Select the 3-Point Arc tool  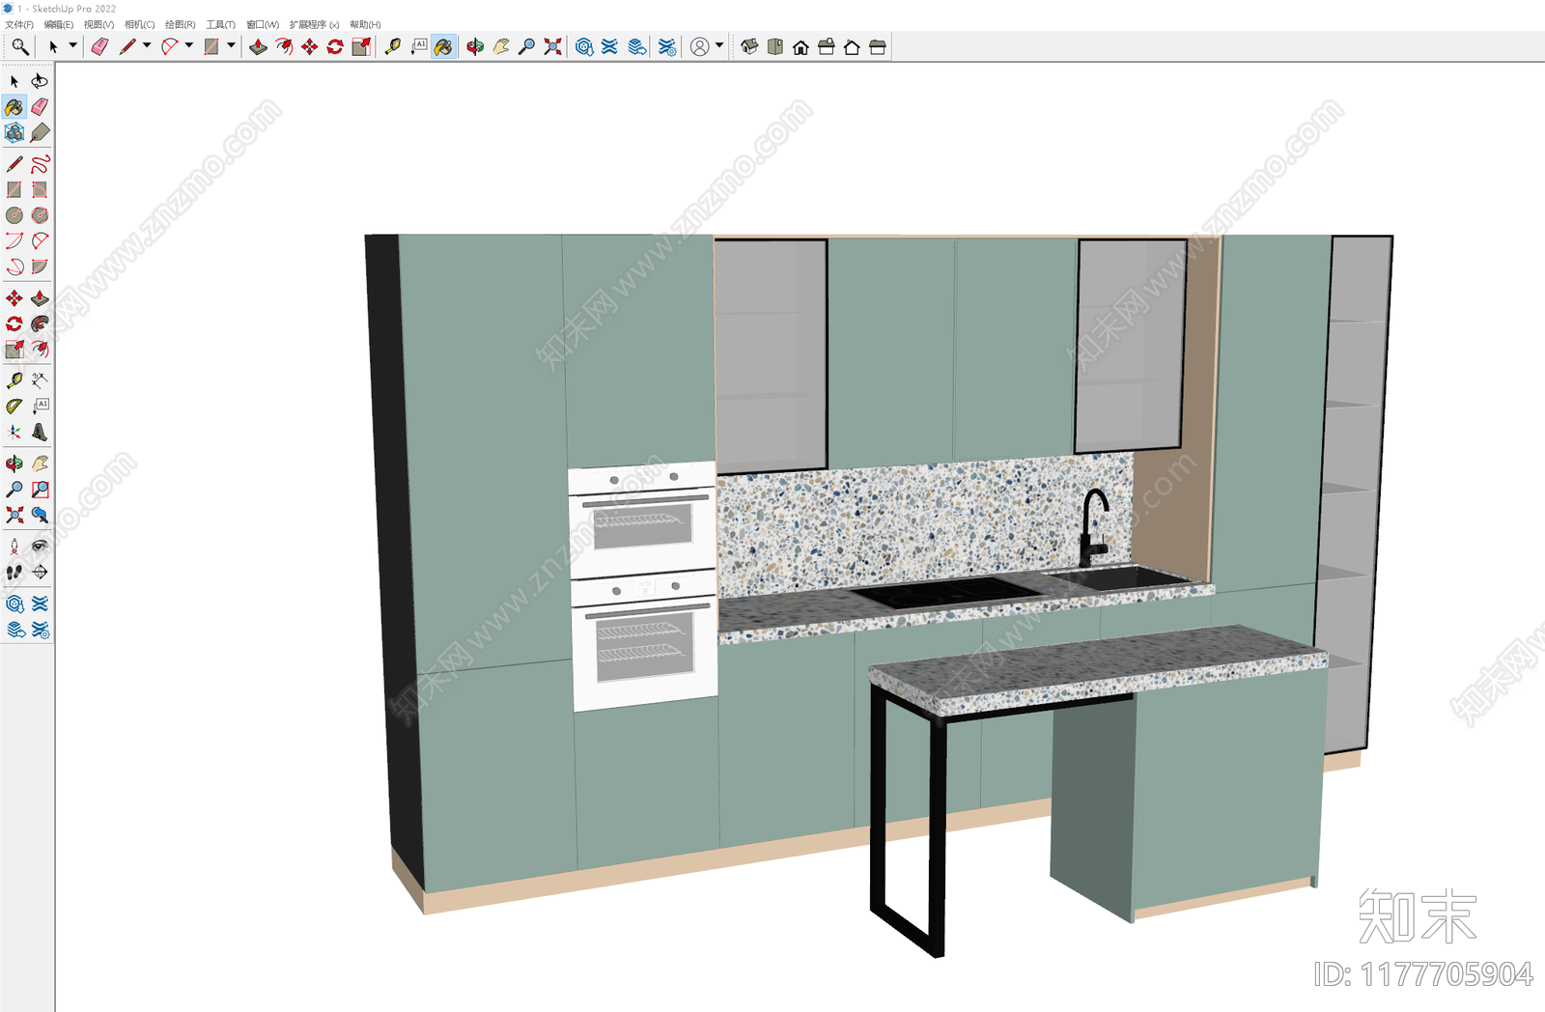pos(14,267)
